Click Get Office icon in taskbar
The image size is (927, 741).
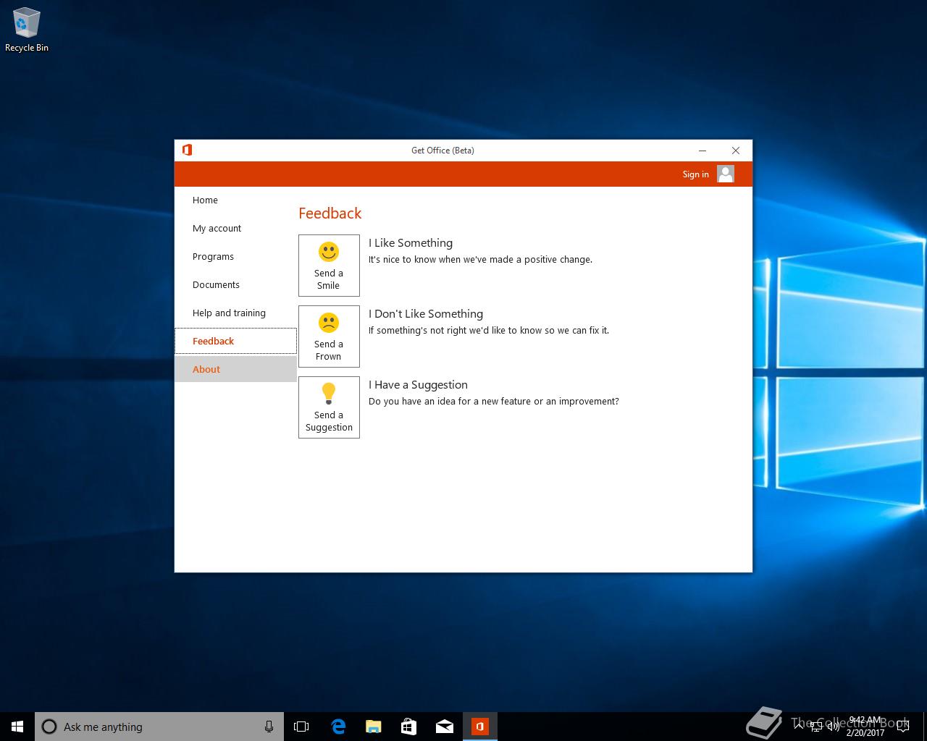tap(479, 727)
